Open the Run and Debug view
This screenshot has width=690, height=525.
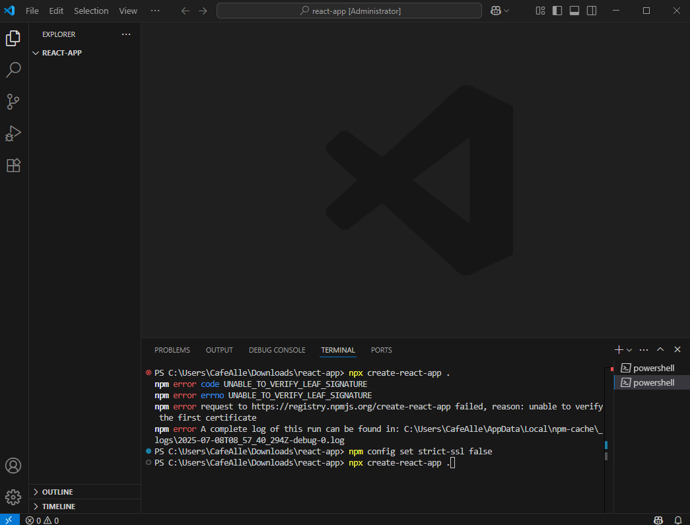[13, 133]
